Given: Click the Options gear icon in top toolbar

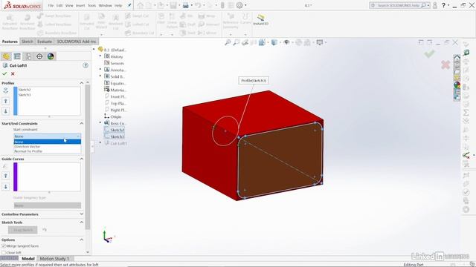Looking at the screenshot, I should point(239,5).
